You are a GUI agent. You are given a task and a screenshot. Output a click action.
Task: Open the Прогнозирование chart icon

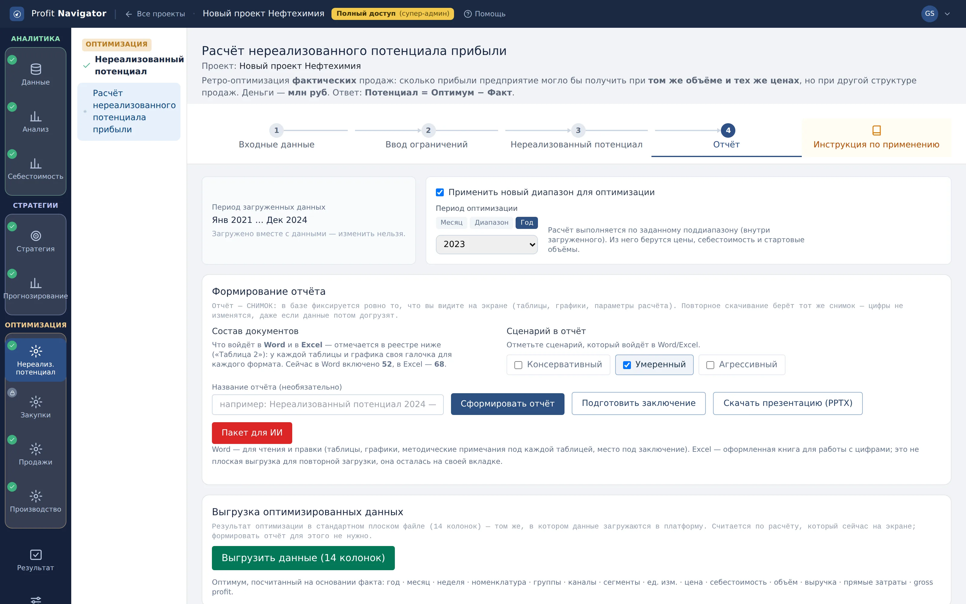(x=36, y=283)
